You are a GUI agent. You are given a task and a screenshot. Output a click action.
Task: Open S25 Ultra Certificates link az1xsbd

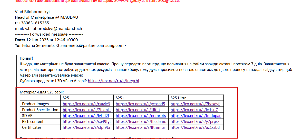195,128
